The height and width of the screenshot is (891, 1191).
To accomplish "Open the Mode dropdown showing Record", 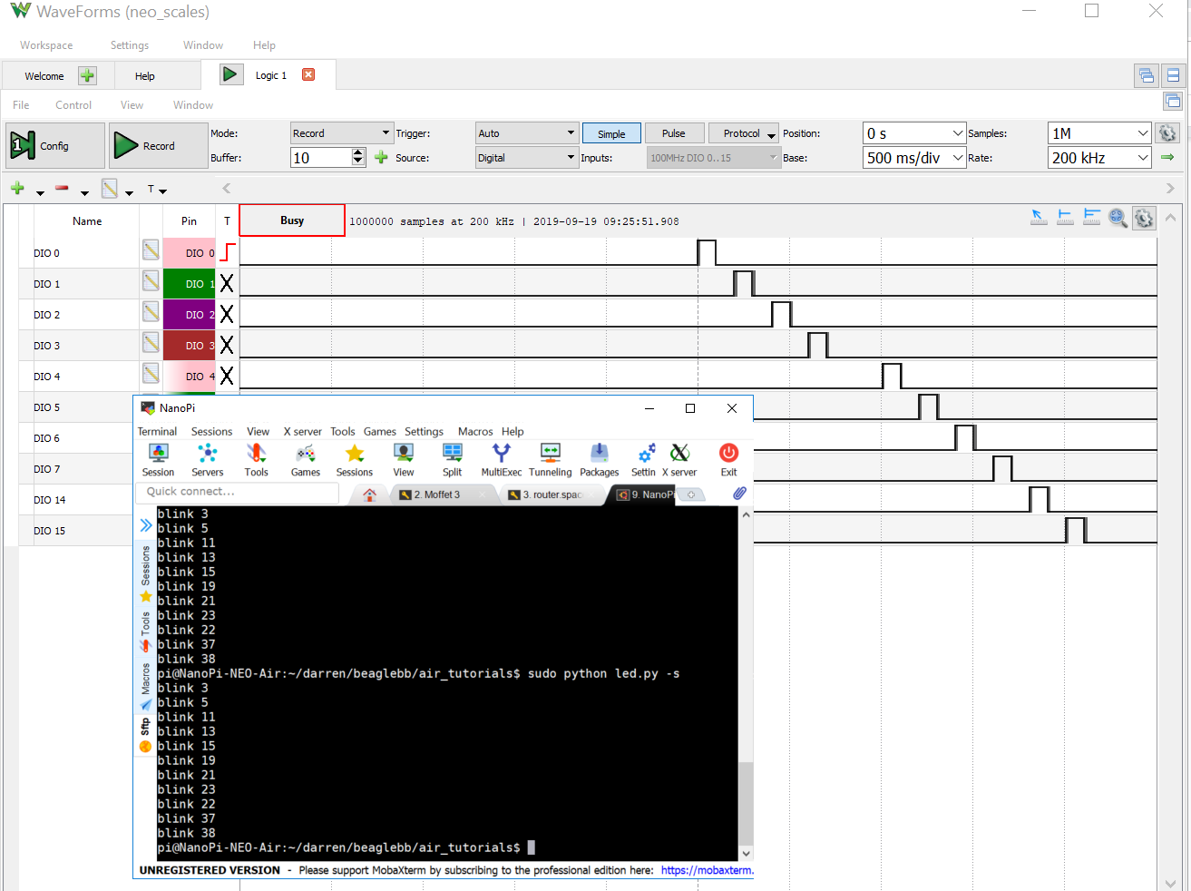I will point(341,133).
